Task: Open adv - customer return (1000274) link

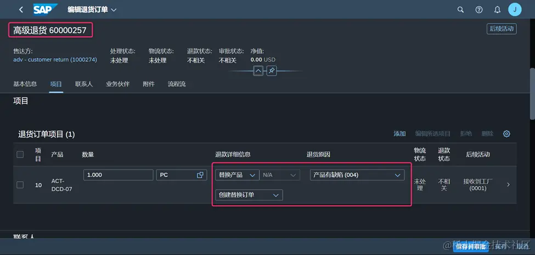Action: [55, 60]
